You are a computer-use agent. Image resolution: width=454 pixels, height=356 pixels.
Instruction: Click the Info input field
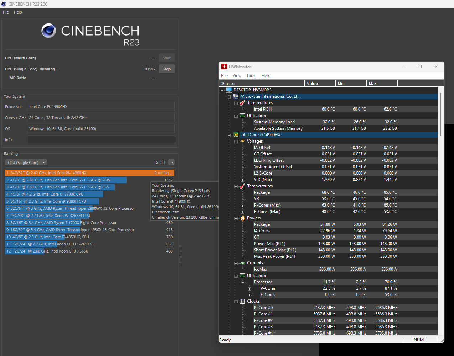tap(101, 140)
